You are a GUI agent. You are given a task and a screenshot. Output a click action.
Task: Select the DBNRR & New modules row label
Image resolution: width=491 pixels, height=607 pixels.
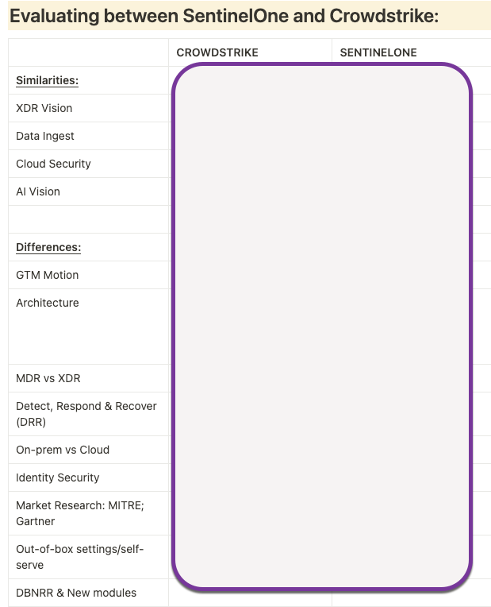pyautogui.click(x=76, y=593)
